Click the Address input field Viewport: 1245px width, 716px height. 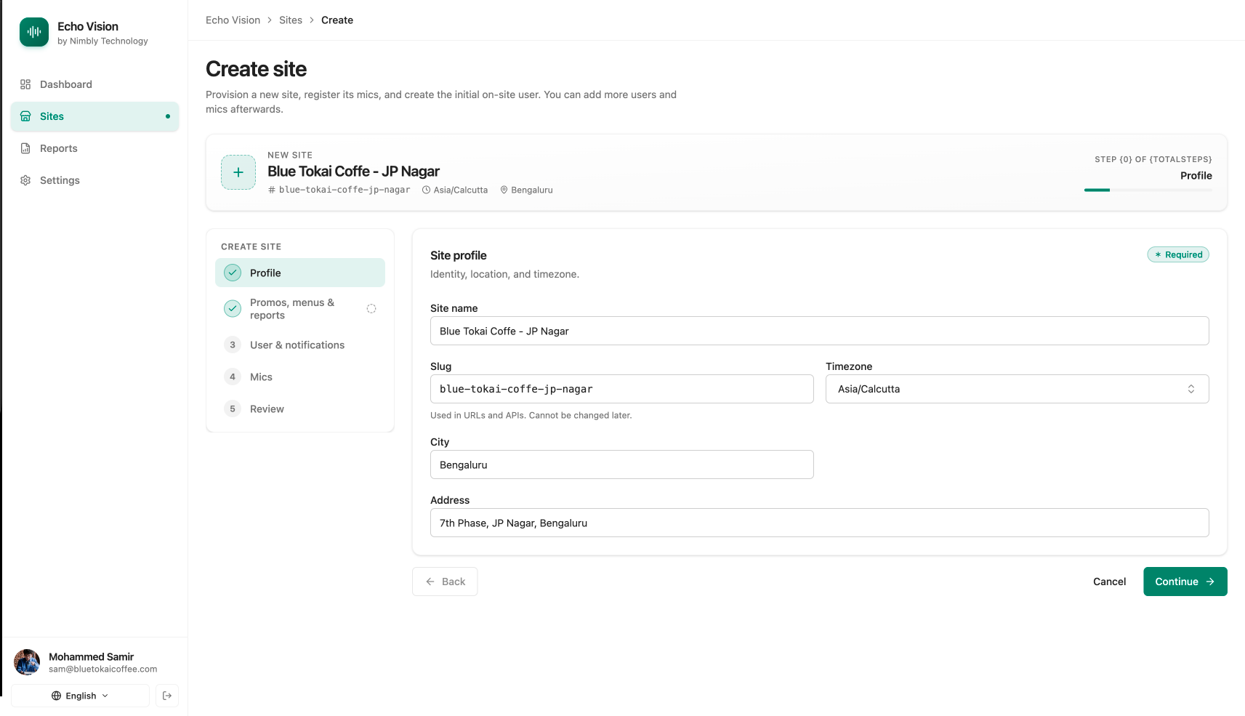tap(819, 523)
